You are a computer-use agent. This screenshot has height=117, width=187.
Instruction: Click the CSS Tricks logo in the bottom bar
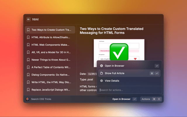pos(27,99)
